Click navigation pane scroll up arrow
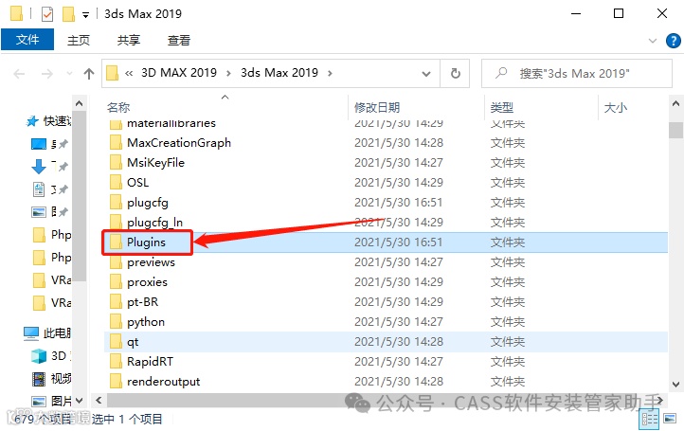This screenshot has width=684, height=431. tap(79, 103)
